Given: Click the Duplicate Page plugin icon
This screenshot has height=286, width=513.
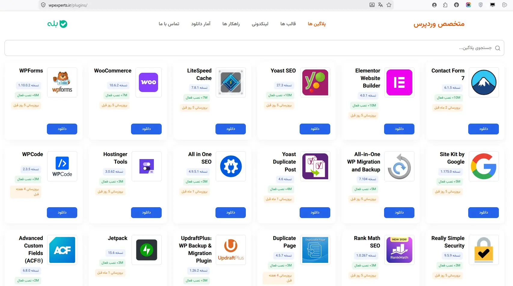Looking at the screenshot, I should click(315, 250).
